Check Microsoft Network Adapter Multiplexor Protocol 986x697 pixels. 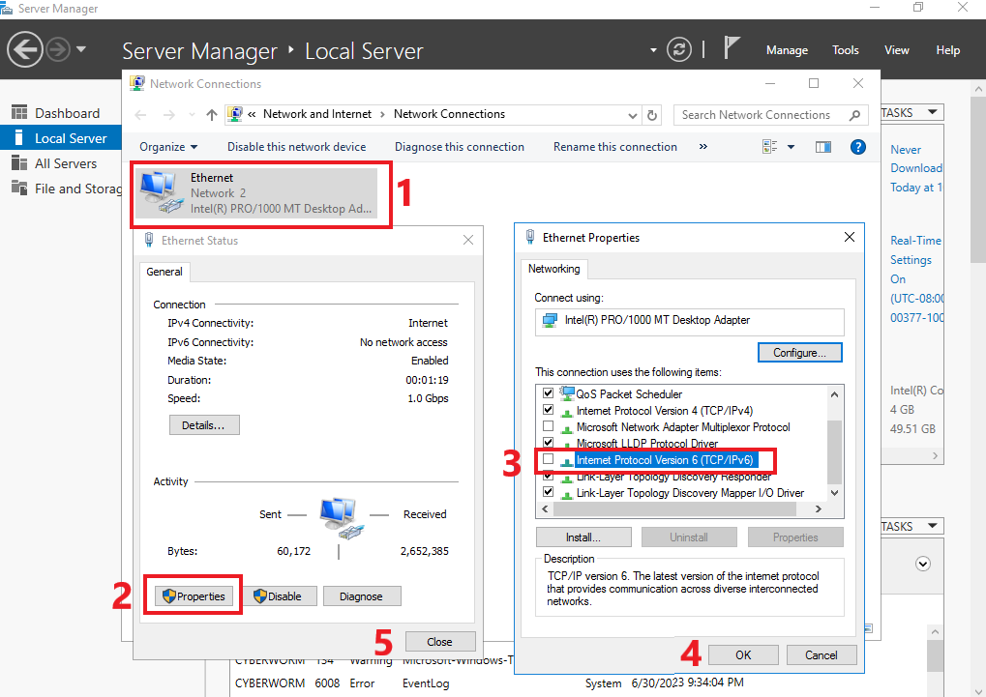pos(549,427)
